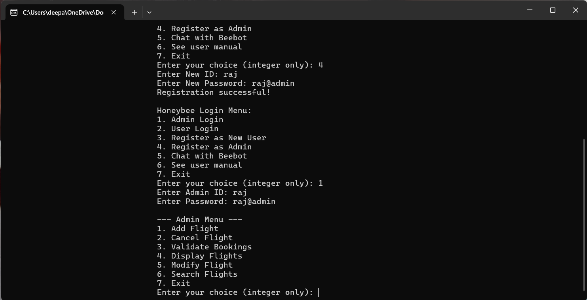The image size is (587, 300).
Task: Click the 'Register as Admin' line
Action: (x=204, y=147)
